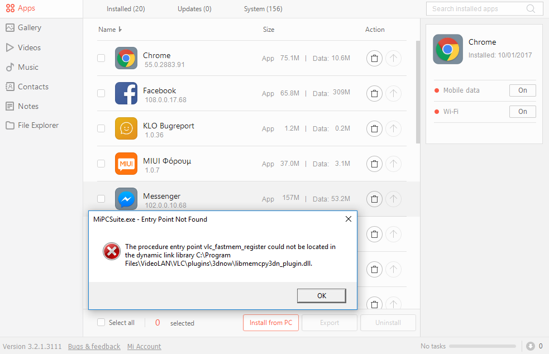This screenshot has width=549, height=354.
Task: Switch to Installed (20) tab
Action: click(x=126, y=9)
